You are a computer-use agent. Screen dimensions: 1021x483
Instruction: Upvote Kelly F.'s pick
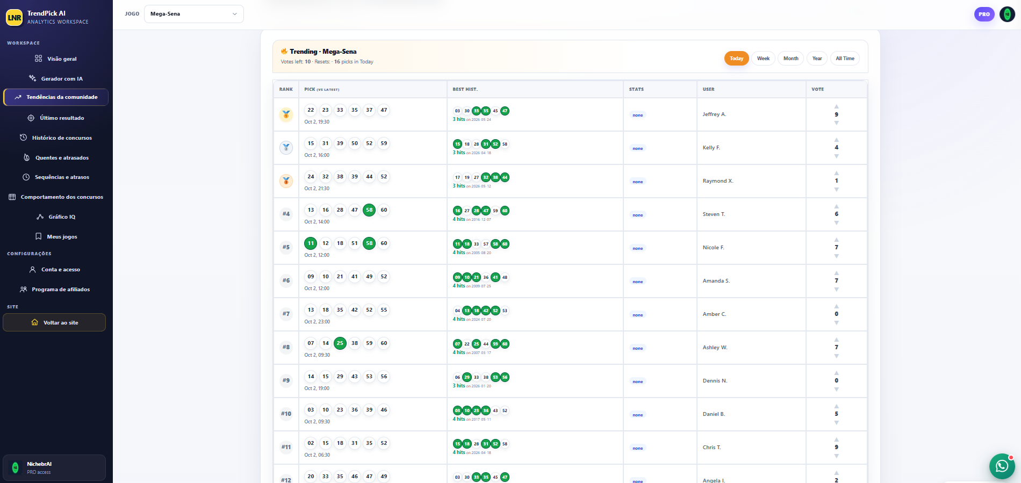pyautogui.click(x=836, y=140)
